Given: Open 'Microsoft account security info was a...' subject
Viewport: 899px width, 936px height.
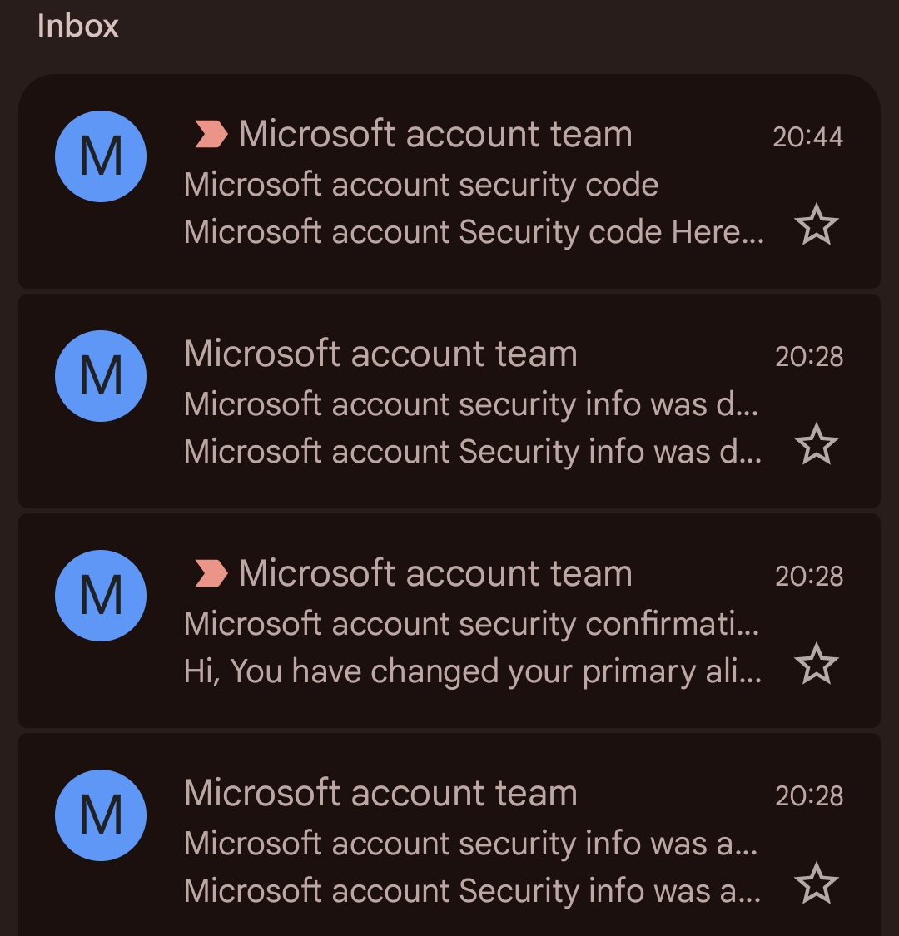Looking at the screenshot, I should point(471,844).
